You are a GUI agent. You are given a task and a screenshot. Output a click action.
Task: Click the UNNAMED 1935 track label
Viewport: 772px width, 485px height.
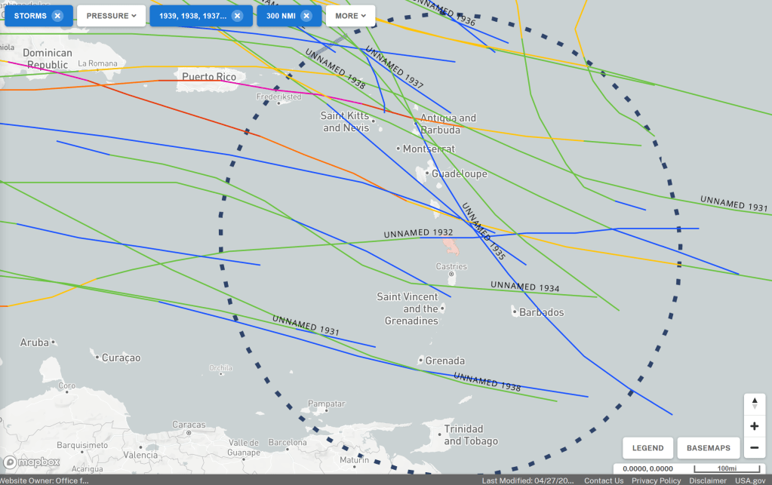[x=483, y=232]
